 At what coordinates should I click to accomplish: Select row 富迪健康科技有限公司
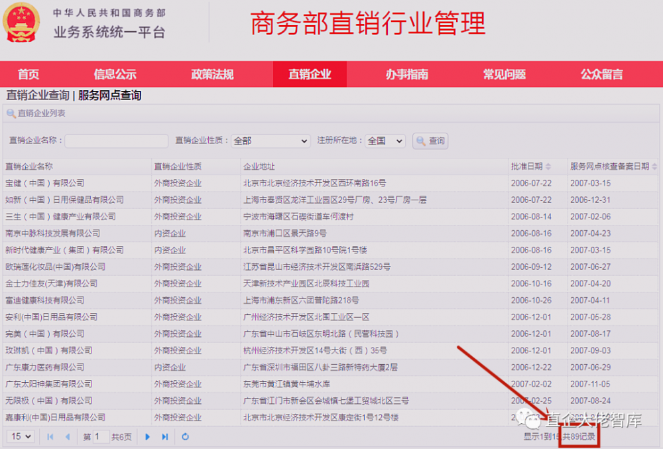coord(331,300)
